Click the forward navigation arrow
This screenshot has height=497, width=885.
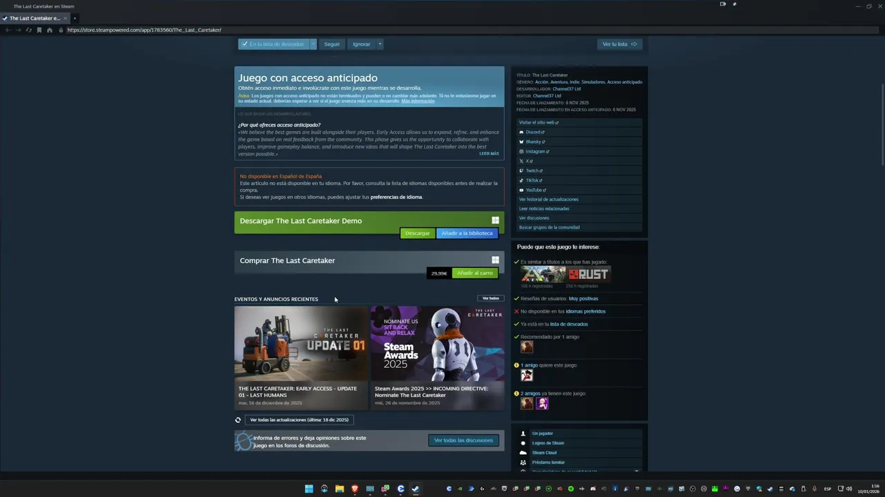click(x=18, y=30)
